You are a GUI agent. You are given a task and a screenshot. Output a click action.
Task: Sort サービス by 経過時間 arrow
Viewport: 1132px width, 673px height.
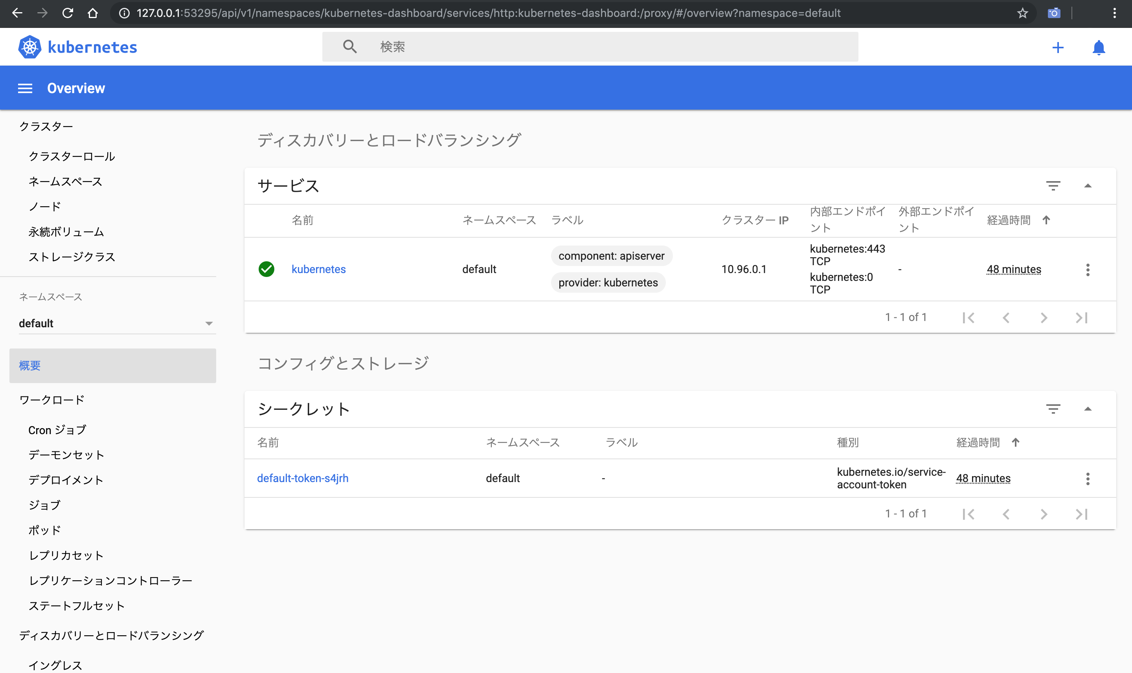pyautogui.click(x=1046, y=220)
